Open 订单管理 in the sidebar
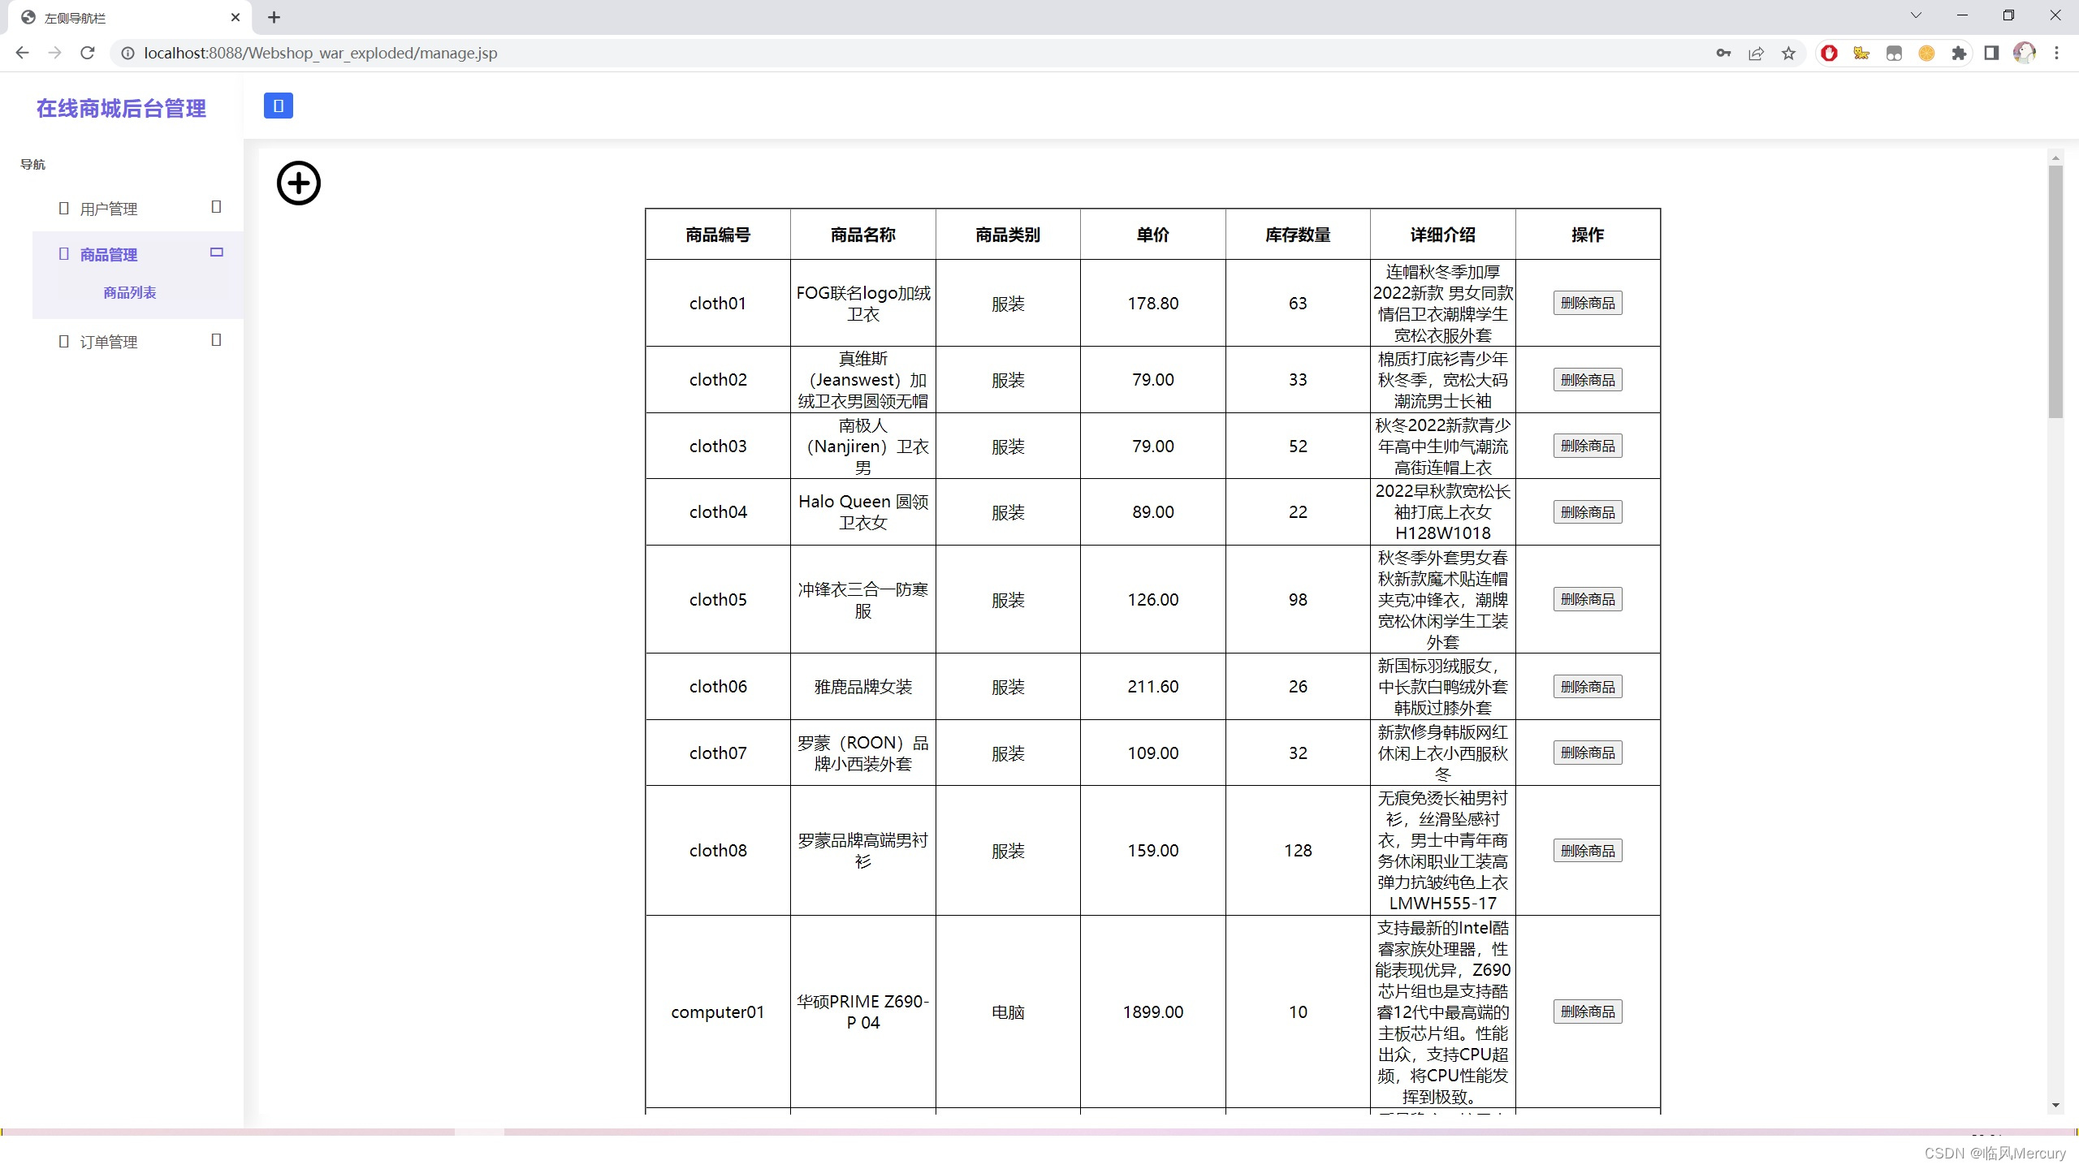Screen dimensions: 2079x1169 (x=109, y=343)
